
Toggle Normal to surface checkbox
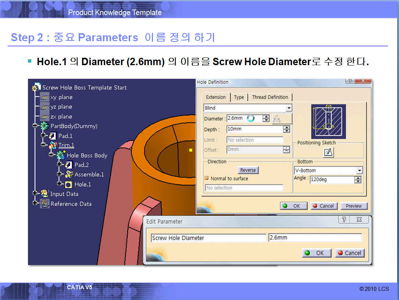click(x=207, y=179)
